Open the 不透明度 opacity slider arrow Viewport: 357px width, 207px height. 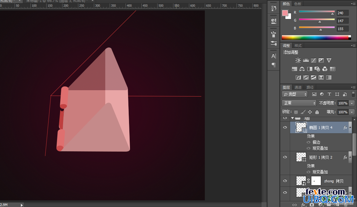[352, 103]
